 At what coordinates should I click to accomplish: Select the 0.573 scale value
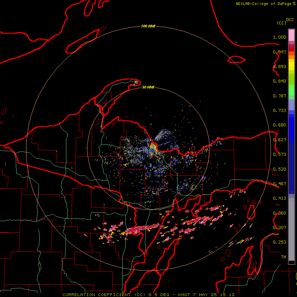280,154
